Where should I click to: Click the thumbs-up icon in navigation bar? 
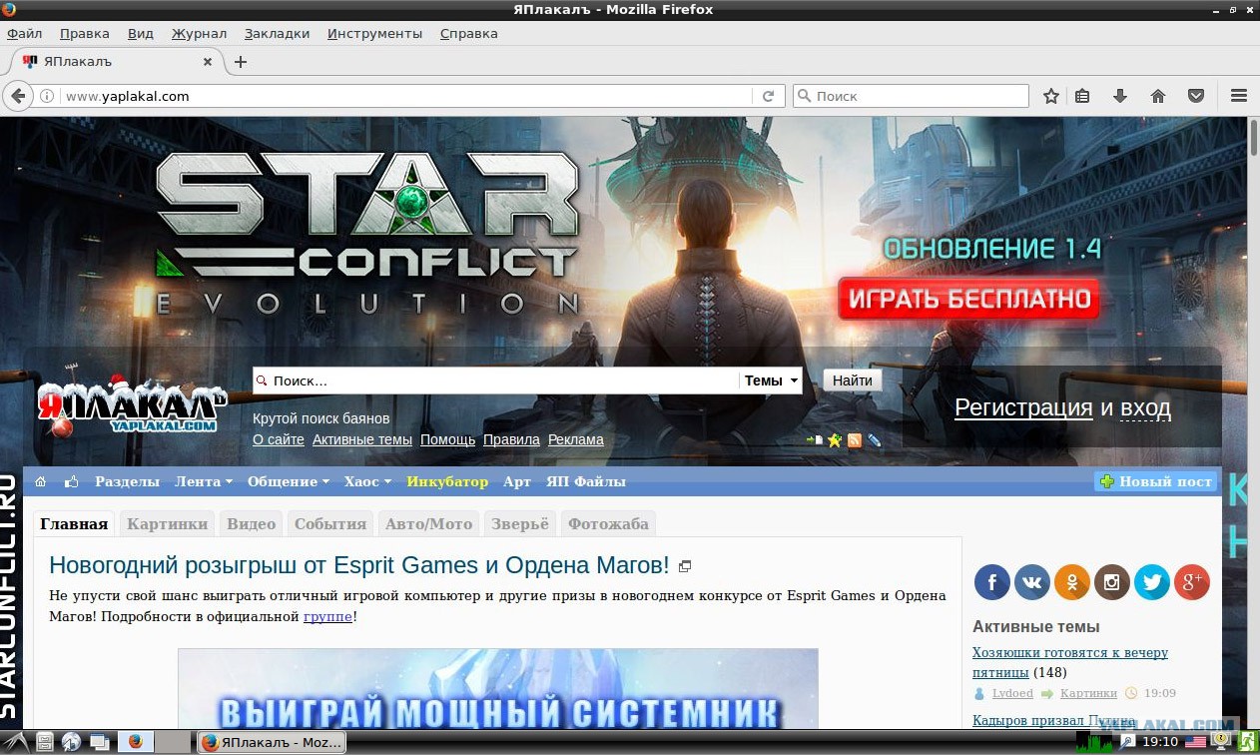click(72, 481)
